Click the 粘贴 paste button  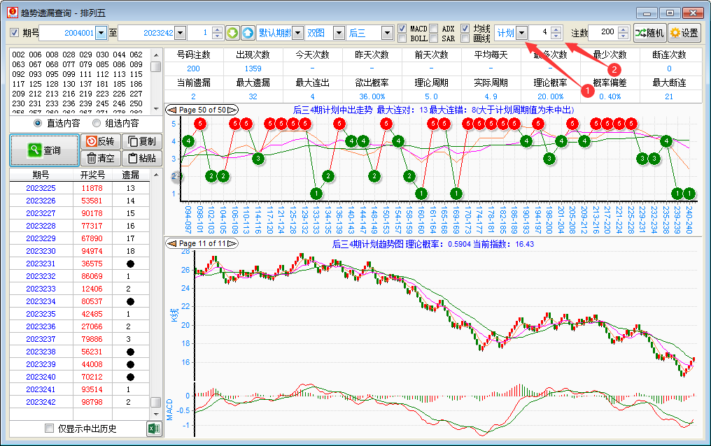pyautogui.click(x=141, y=158)
